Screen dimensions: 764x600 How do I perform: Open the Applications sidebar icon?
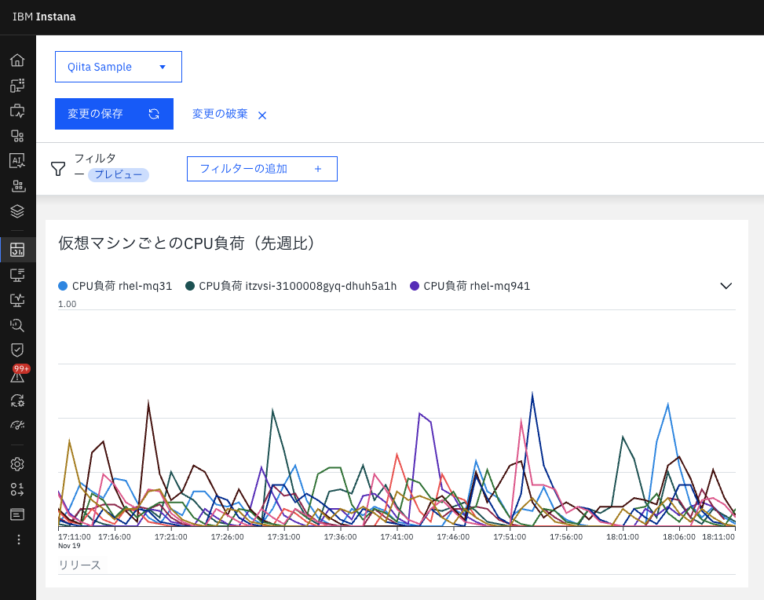(17, 111)
